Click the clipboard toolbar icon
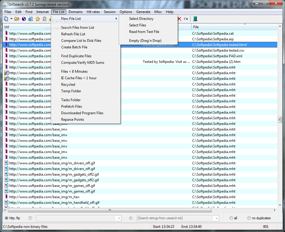 pyautogui.click(x=44, y=19)
